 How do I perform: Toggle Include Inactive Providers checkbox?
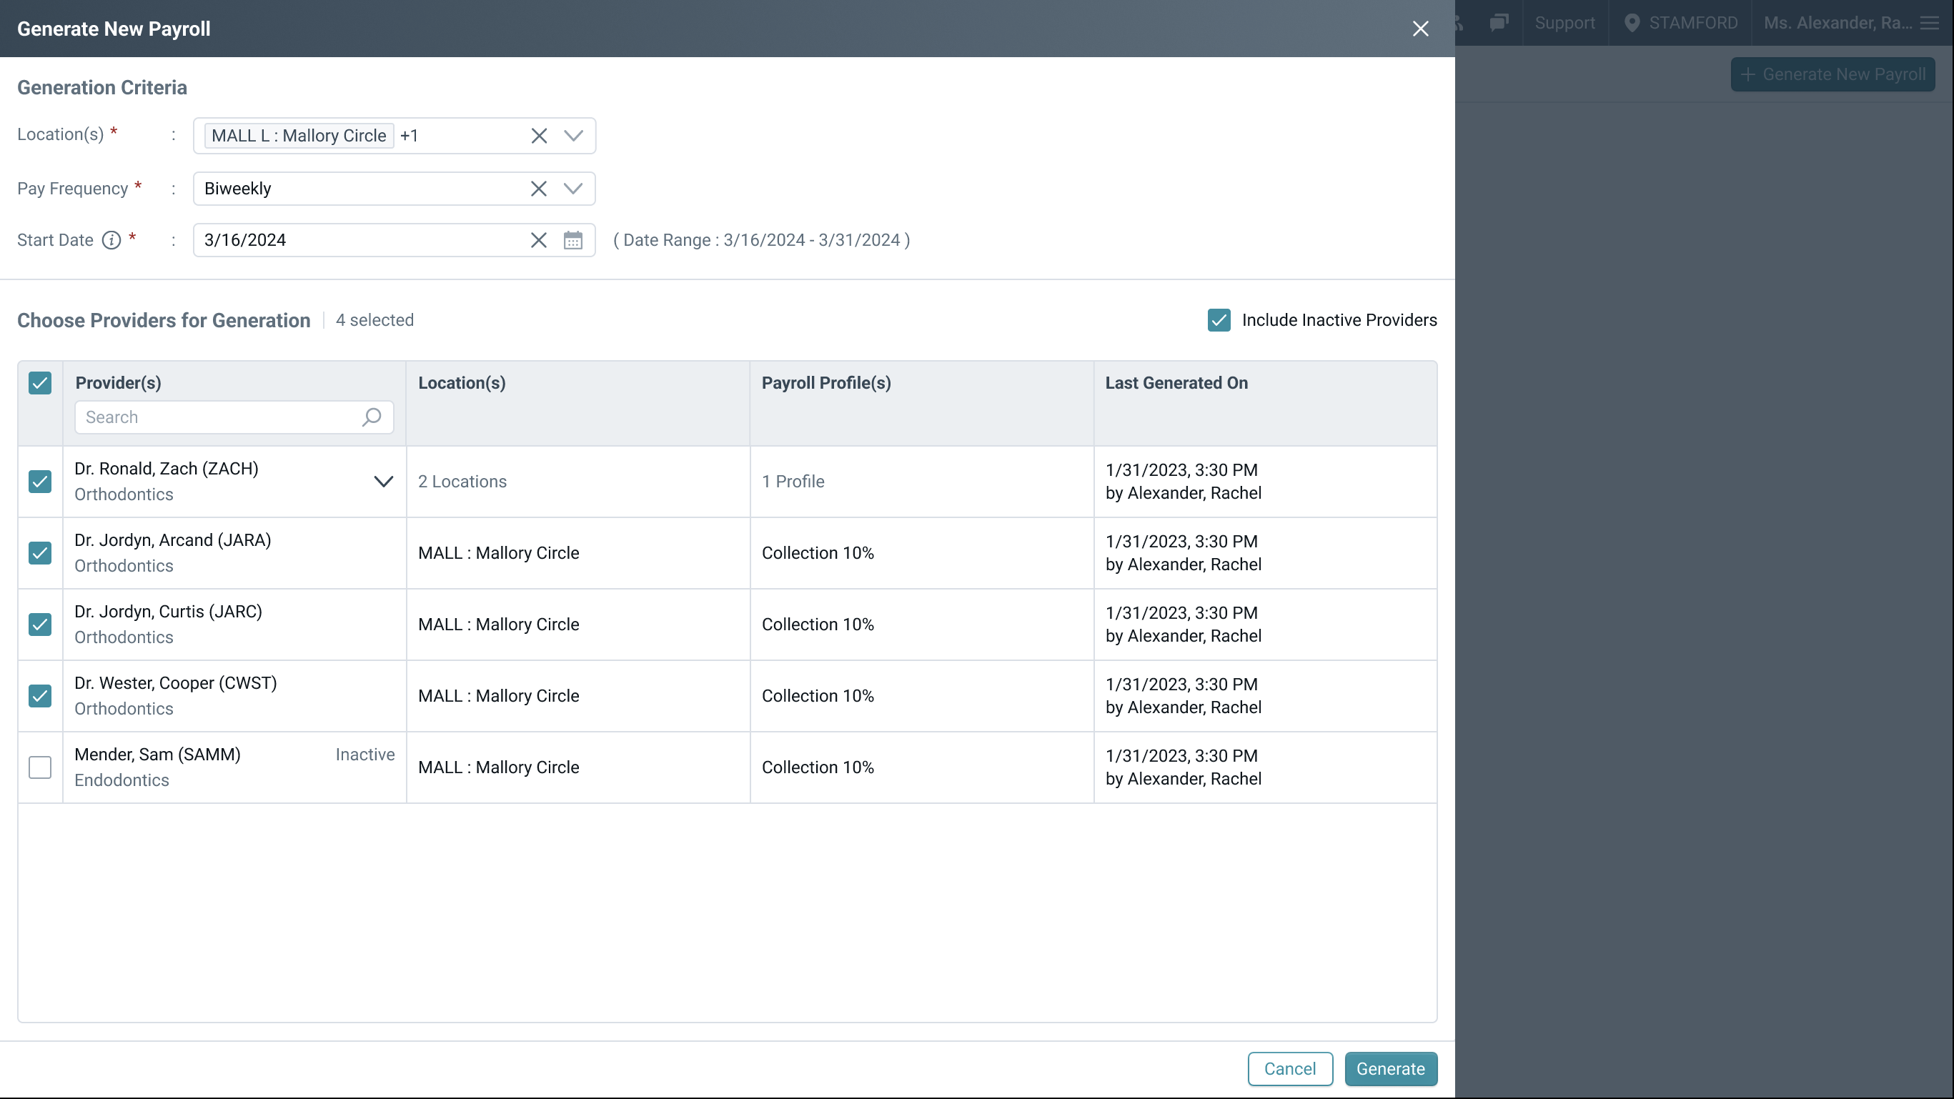1219,320
